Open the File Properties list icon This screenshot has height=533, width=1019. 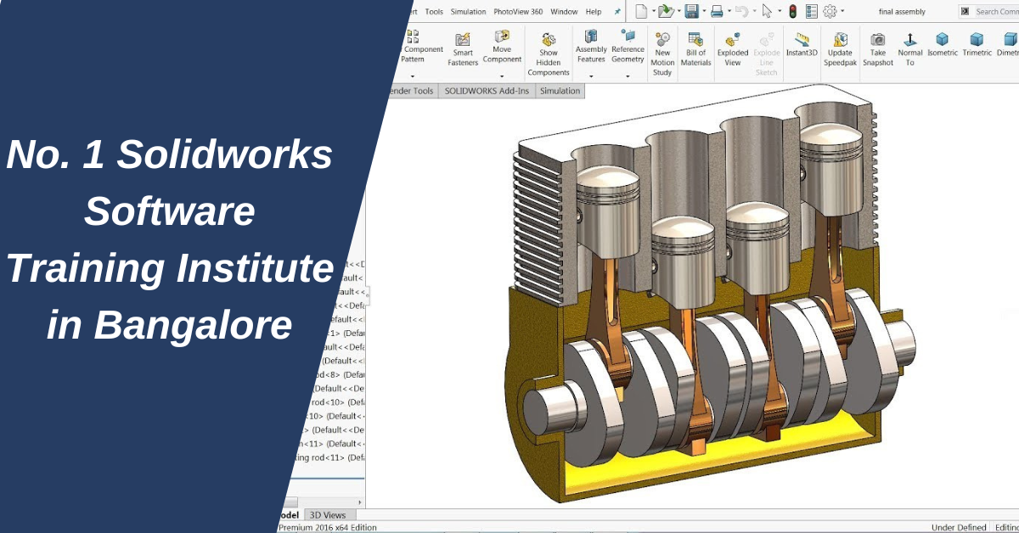click(x=811, y=11)
